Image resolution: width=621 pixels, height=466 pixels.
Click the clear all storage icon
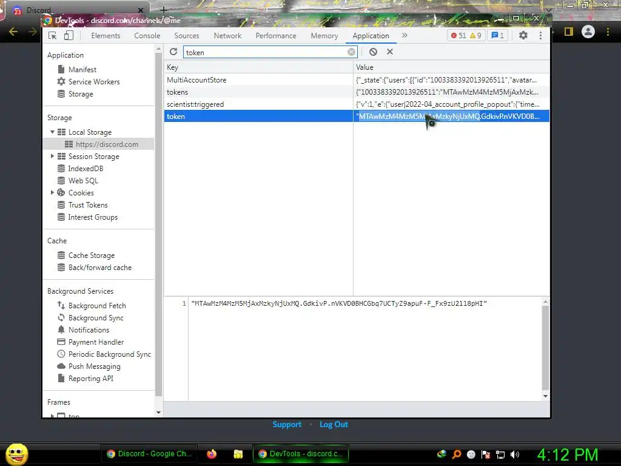point(373,52)
